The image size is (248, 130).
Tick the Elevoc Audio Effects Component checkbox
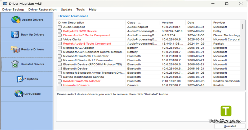coord(60,35)
